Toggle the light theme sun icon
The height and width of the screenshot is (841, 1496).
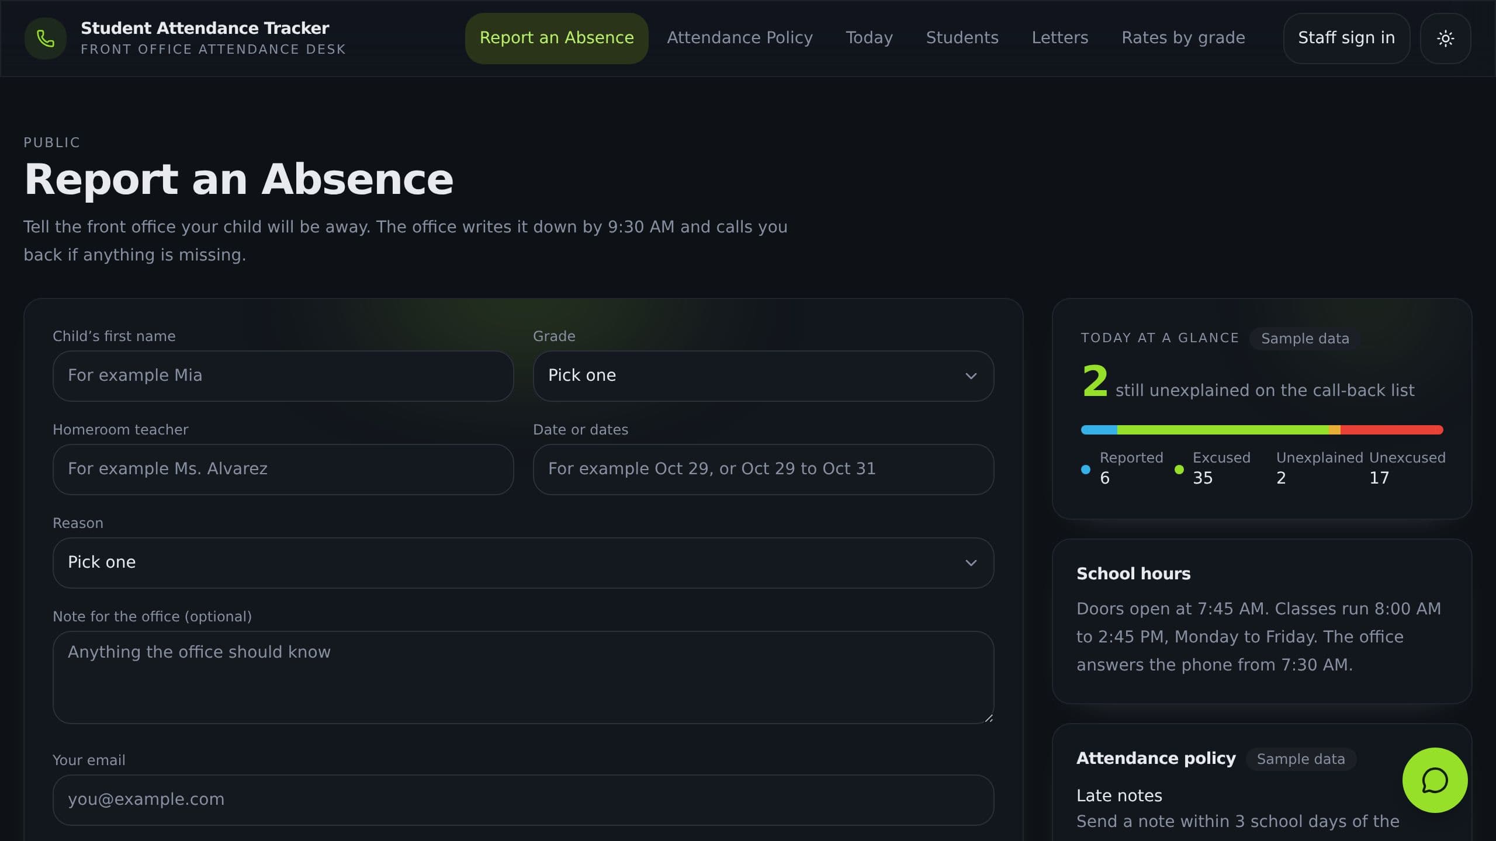pos(1445,39)
